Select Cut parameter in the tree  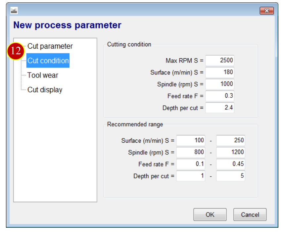click(50, 46)
